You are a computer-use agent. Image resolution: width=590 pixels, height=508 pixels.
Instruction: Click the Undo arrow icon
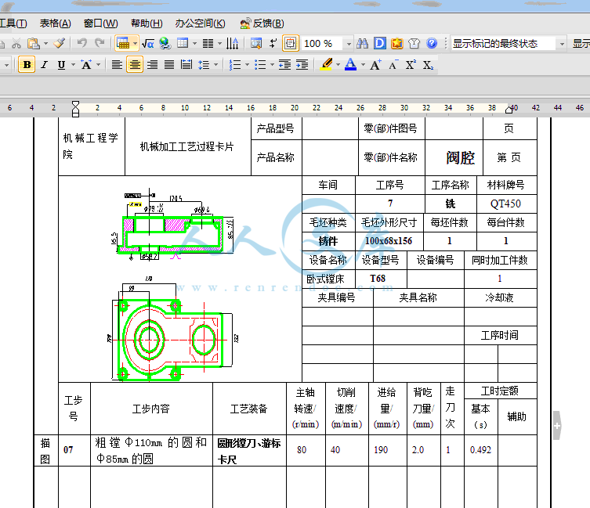81,43
